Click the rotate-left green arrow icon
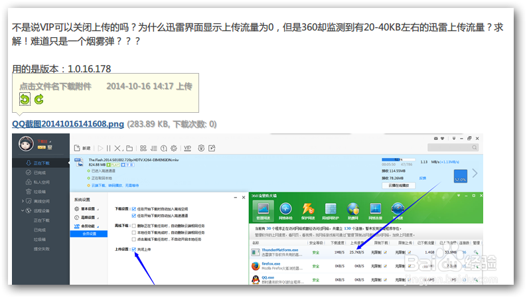Image resolution: width=527 pixels, height=298 pixels. point(25,99)
